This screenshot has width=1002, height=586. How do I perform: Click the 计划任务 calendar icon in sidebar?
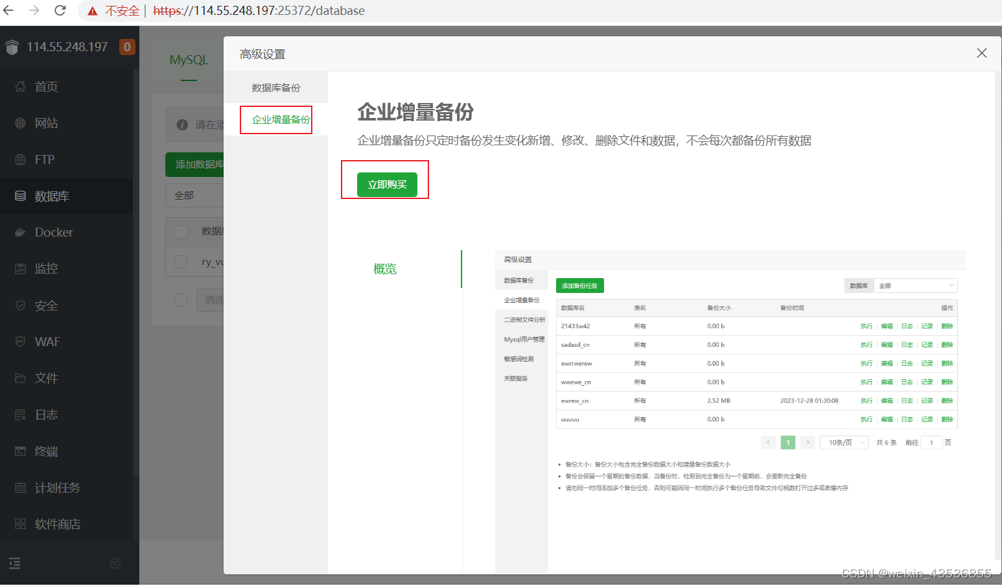click(x=21, y=487)
